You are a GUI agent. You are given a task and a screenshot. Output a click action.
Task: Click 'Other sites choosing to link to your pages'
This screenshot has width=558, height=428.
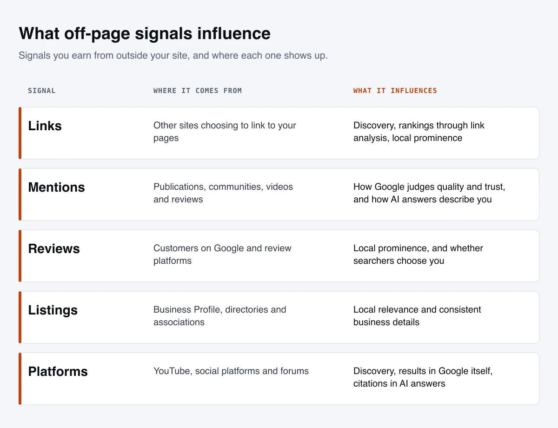tap(225, 132)
